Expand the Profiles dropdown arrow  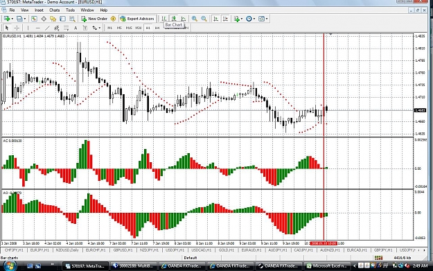tap(25, 19)
